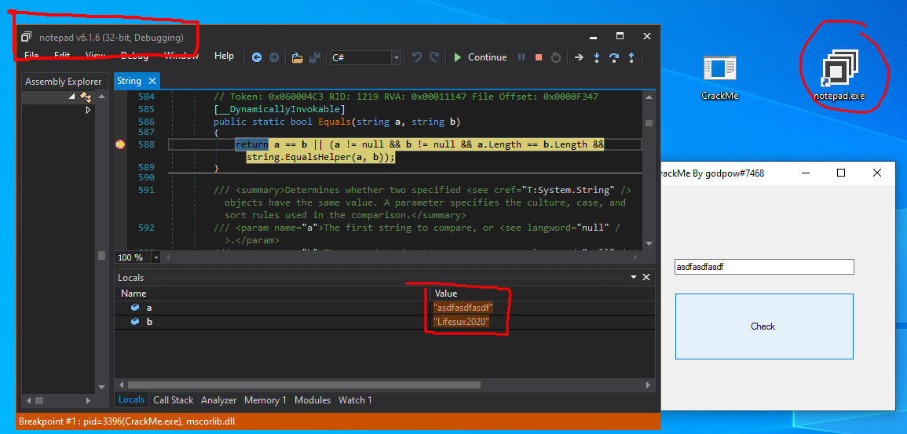
Task: Click the Locals horizontal scrollbar thumb
Action: click(304, 385)
